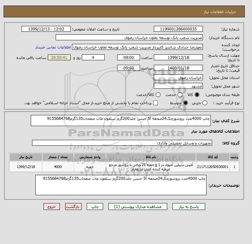Click the request creator name field
Viewport: 252px width, 244px height.
point(137,47)
